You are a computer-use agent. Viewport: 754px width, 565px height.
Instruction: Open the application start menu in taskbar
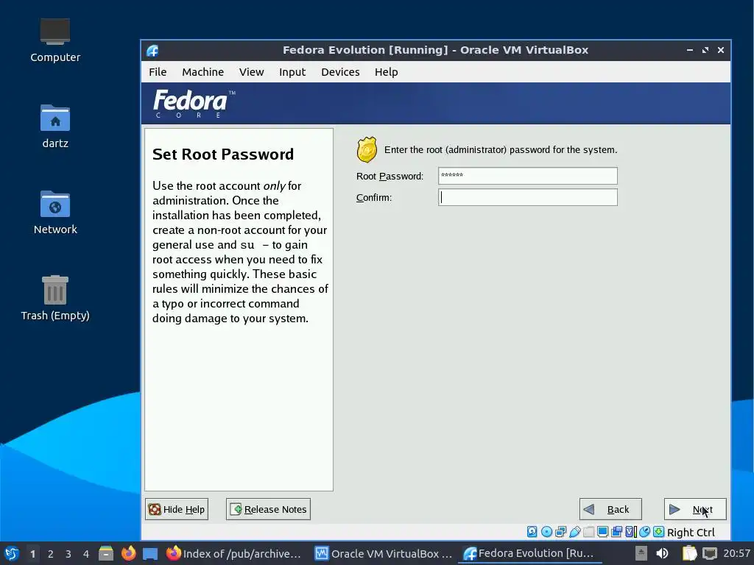pyautogui.click(x=12, y=553)
